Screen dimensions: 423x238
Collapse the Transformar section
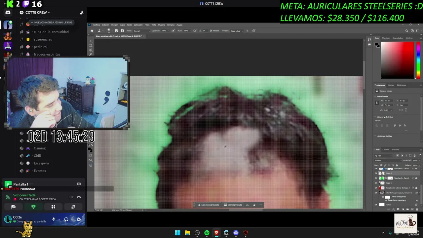[x=375, y=97]
